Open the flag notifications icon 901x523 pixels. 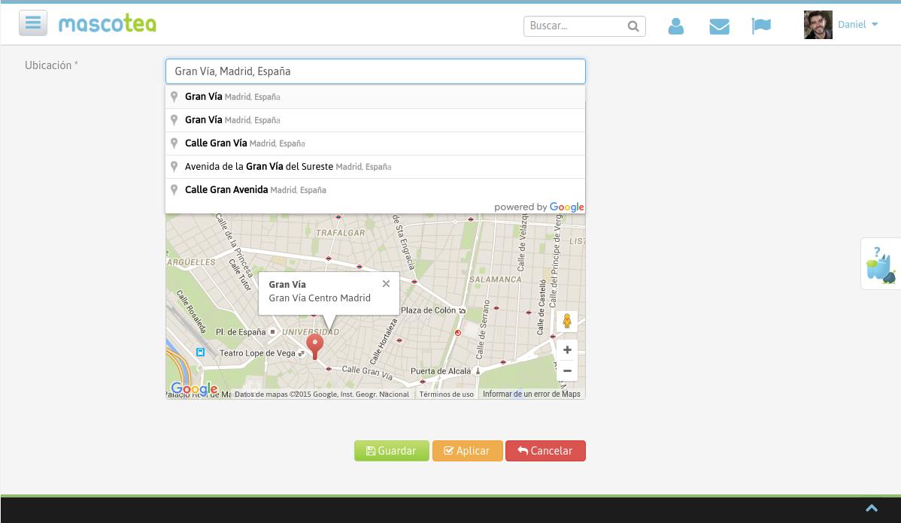click(761, 26)
